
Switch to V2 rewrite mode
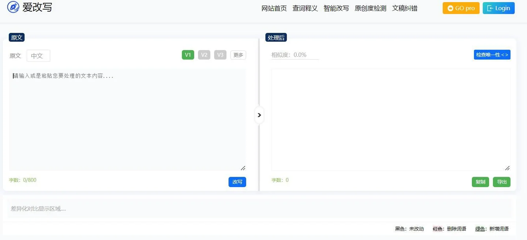point(204,55)
